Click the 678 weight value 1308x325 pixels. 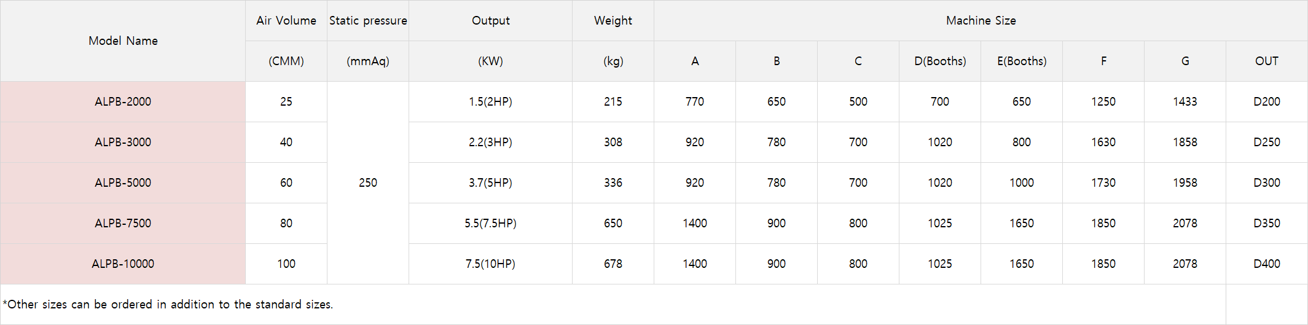pyautogui.click(x=613, y=264)
